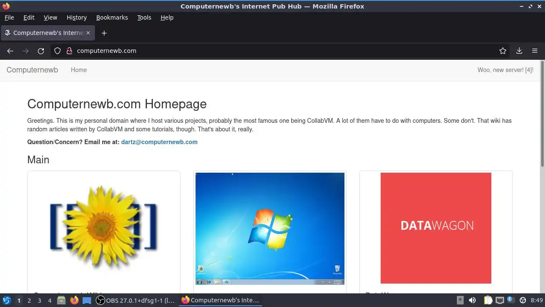The height and width of the screenshot is (307, 545).
Task: Click the computernewb.com address bar
Action: [281, 51]
